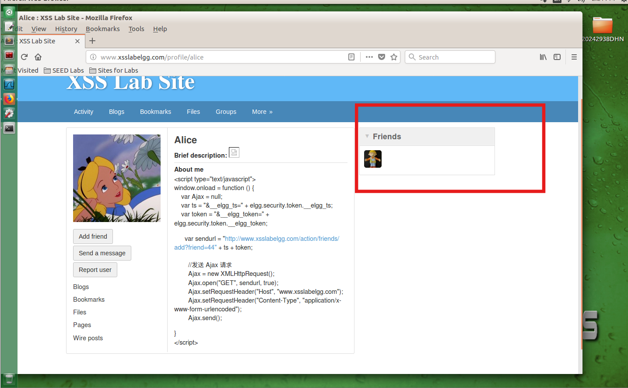This screenshot has height=388, width=628.
Task: Show sidebars toolbar icon
Action: click(x=557, y=57)
